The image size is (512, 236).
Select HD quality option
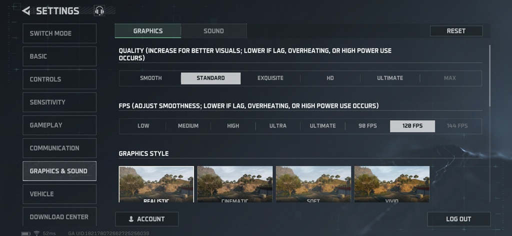(x=330, y=78)
